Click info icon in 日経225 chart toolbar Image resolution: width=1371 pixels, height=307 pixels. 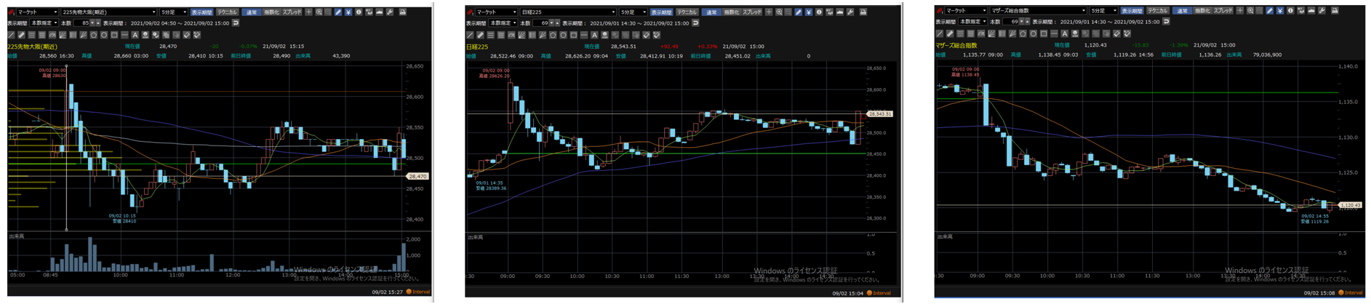pyautogui.click(x=819, y=12)
